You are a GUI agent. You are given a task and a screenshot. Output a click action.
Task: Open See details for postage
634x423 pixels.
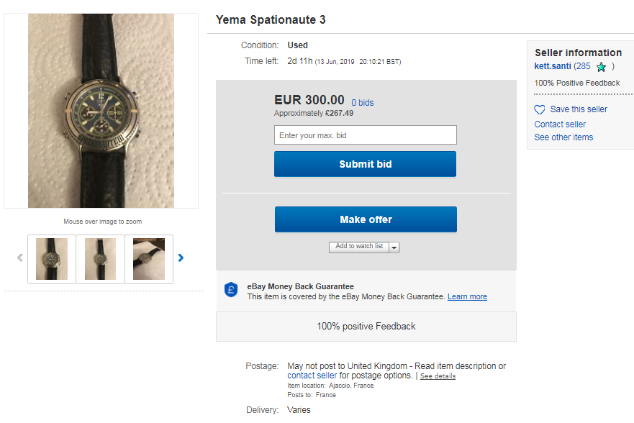(x=438, y=376)
